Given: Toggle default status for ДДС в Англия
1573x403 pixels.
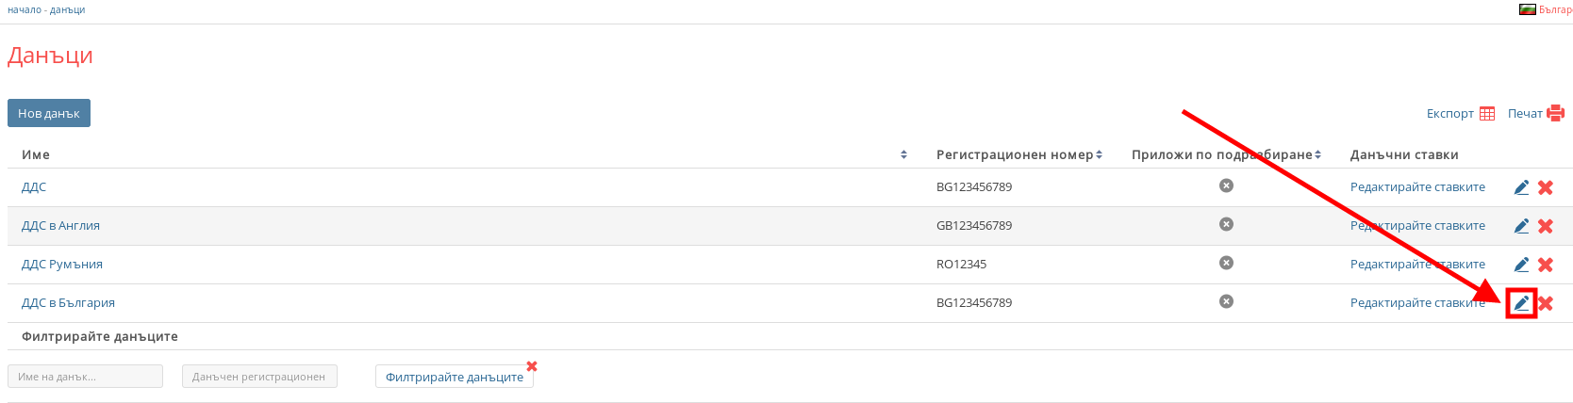Looking at the screenshot, I should pyautogui.click(x=1226, y=224).
